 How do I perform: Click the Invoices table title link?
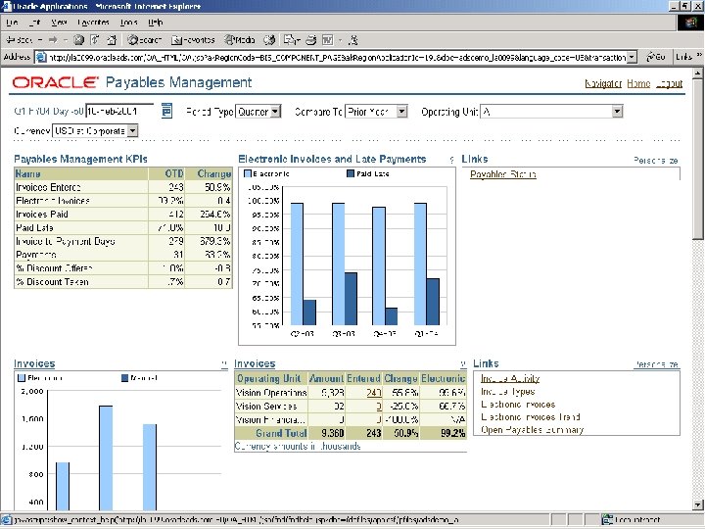click(255, 363)
